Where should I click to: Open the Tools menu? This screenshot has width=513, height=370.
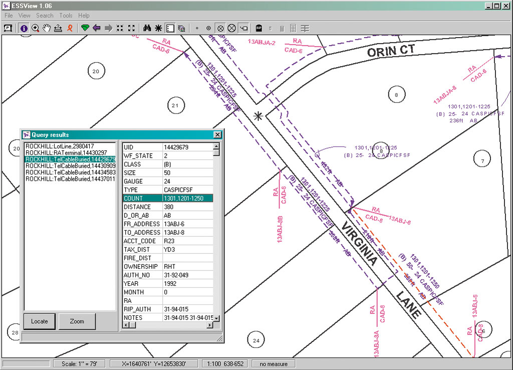click(x=66, y=16)
